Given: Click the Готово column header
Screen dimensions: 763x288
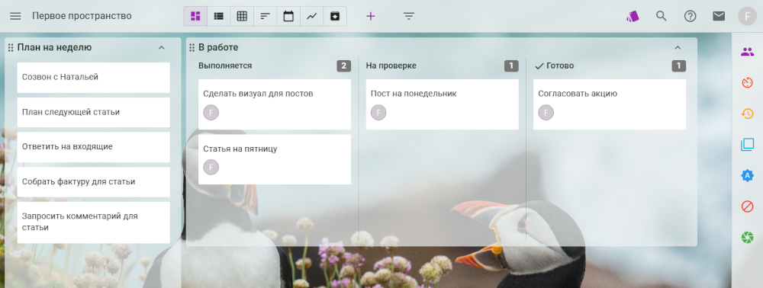Looking at the screenshot, I should click(559, 66).
